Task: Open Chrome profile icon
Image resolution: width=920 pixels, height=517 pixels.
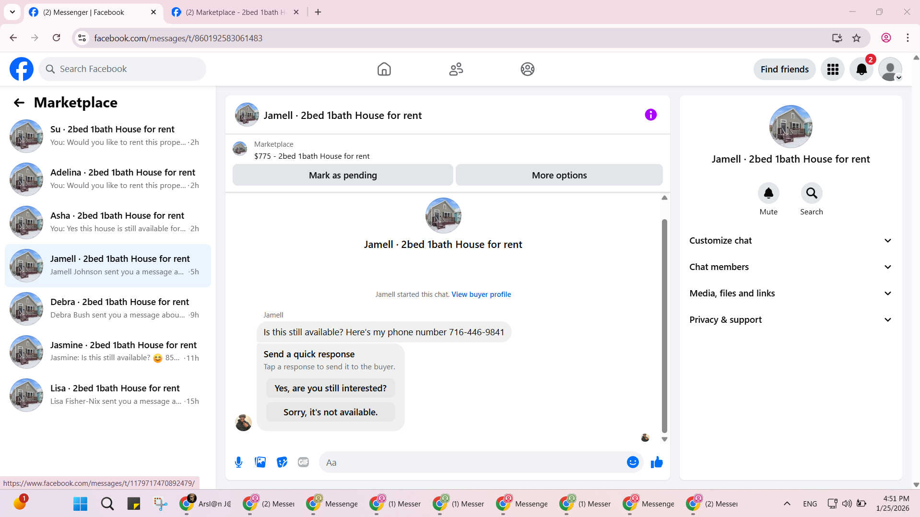Action: coord(886,38)
